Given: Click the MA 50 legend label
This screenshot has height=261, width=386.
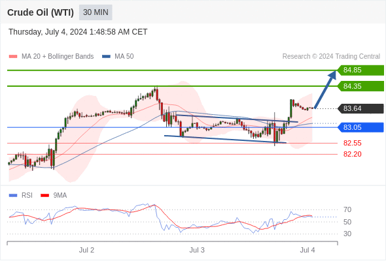Looking at the screenshot, I should [x=124, y=57].
